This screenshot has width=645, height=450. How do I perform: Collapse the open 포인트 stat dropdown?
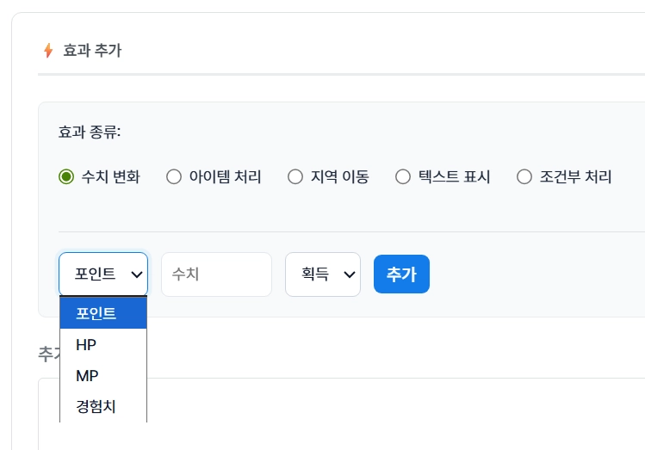pos(102,274)
